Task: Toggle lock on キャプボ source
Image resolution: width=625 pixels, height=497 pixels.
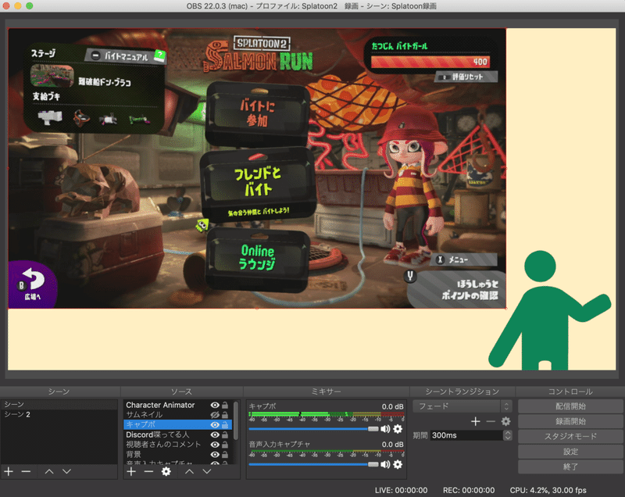Action: point(225,425)
